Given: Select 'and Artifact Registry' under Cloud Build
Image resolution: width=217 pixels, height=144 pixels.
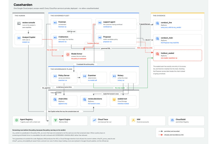Looking at the screenshot, I should pyautogui.click(x=182, y=122).
